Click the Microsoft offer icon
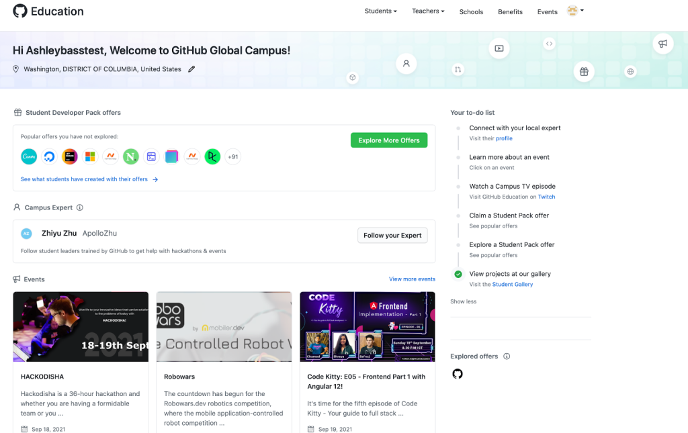This screenshot has width=688, height=433. click(x=90, y=156)
